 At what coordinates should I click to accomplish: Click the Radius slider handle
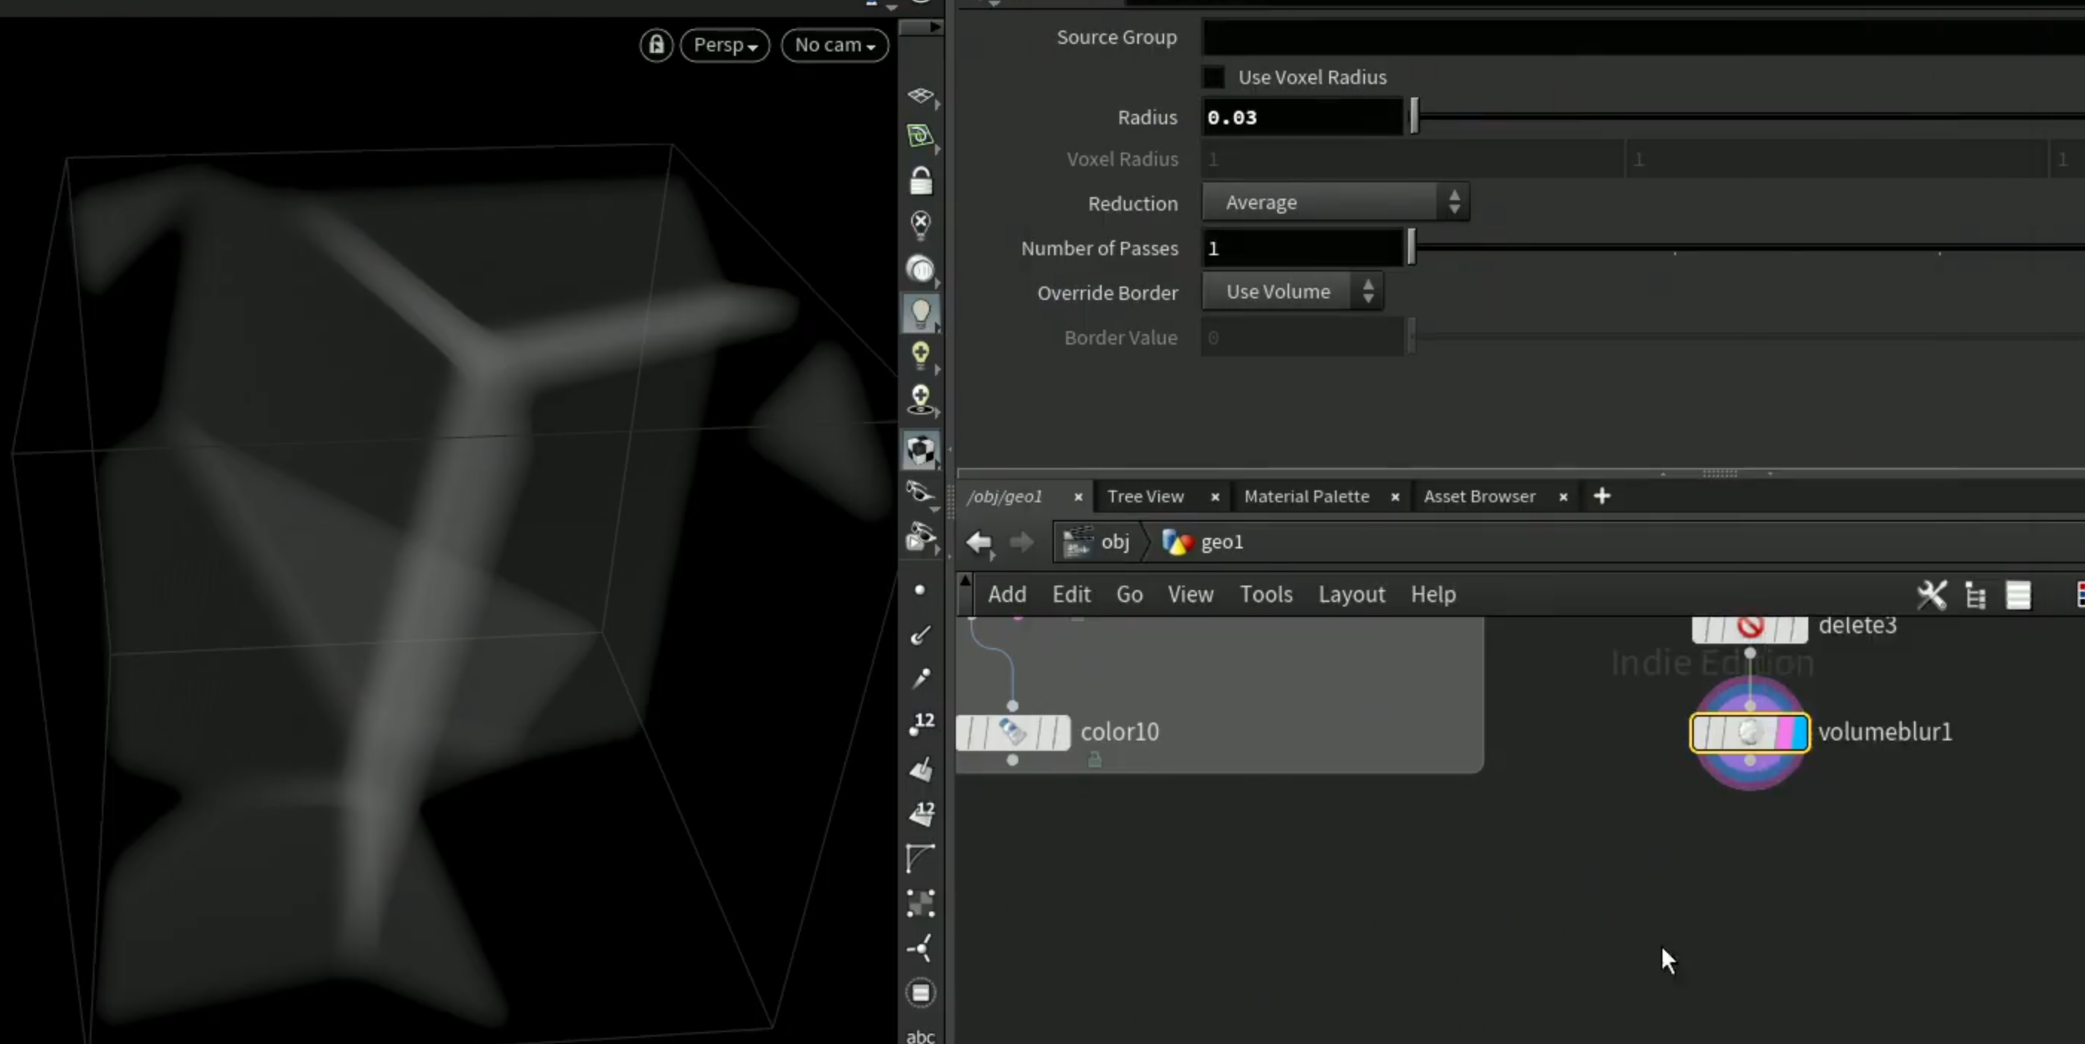1414,117
